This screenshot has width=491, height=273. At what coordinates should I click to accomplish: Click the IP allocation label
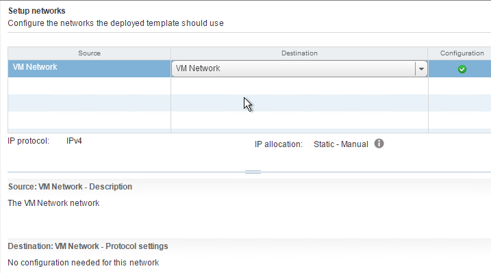coord(279,144)
